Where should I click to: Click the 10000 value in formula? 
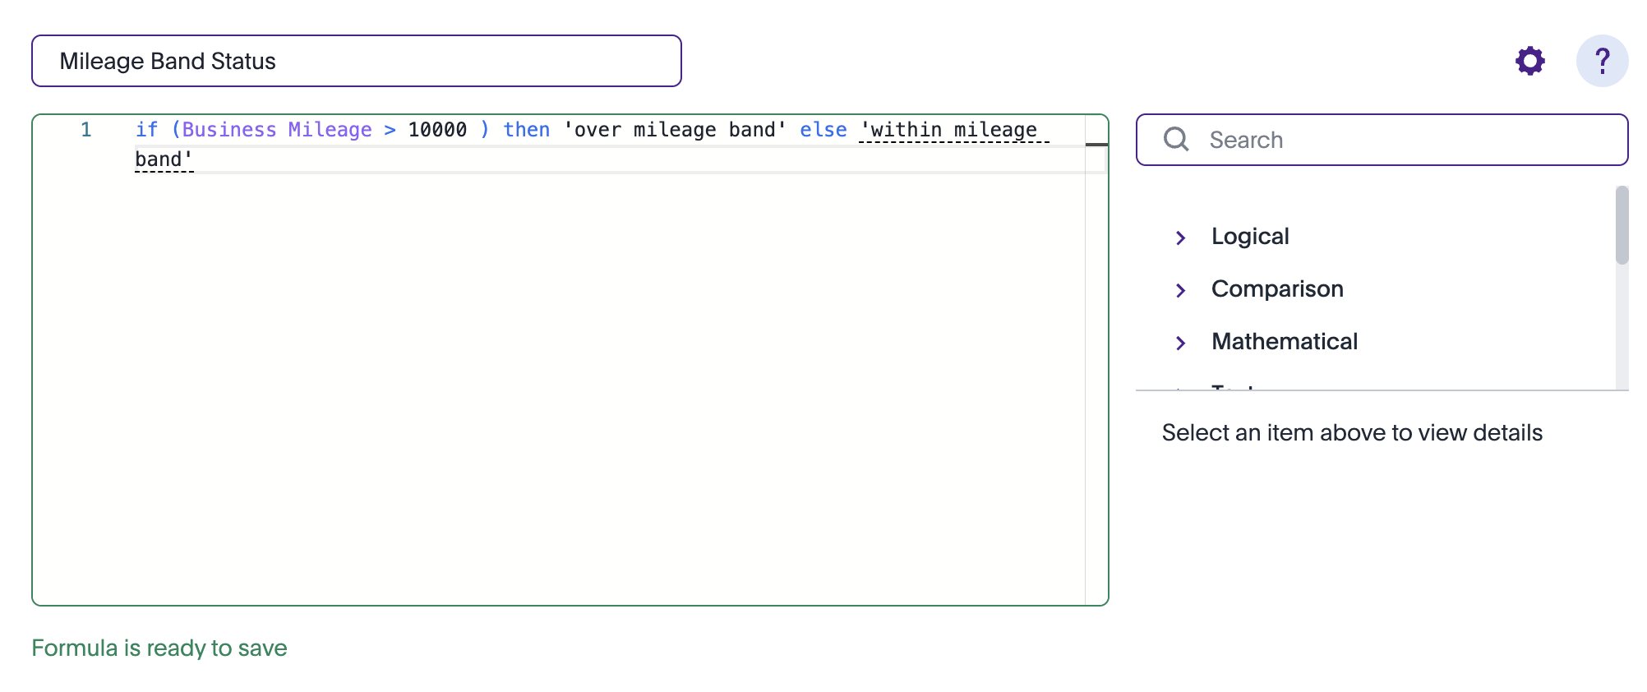point(437,130)
